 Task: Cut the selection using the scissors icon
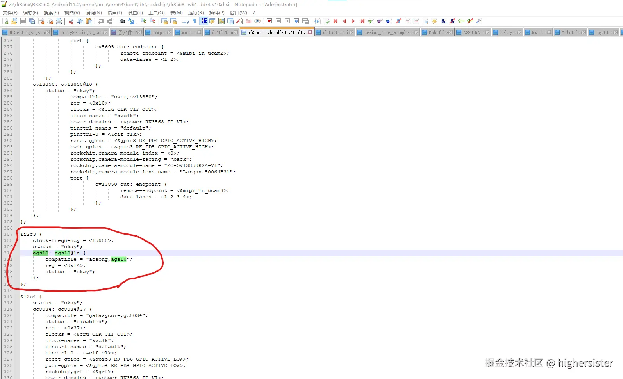(x=71, y=21)
